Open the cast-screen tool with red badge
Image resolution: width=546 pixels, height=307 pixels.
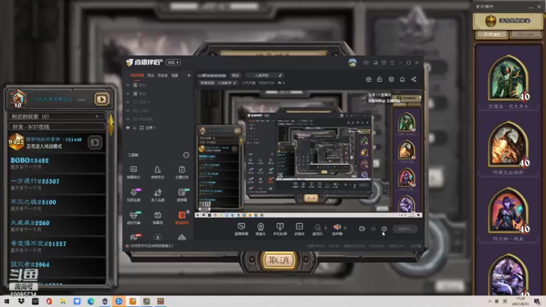coord(134,237)
